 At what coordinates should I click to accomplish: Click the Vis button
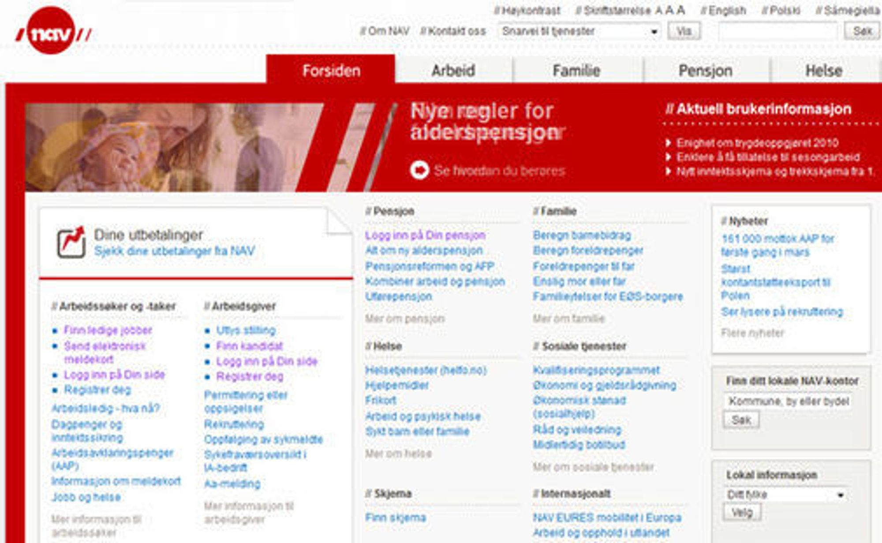(684, 31)
